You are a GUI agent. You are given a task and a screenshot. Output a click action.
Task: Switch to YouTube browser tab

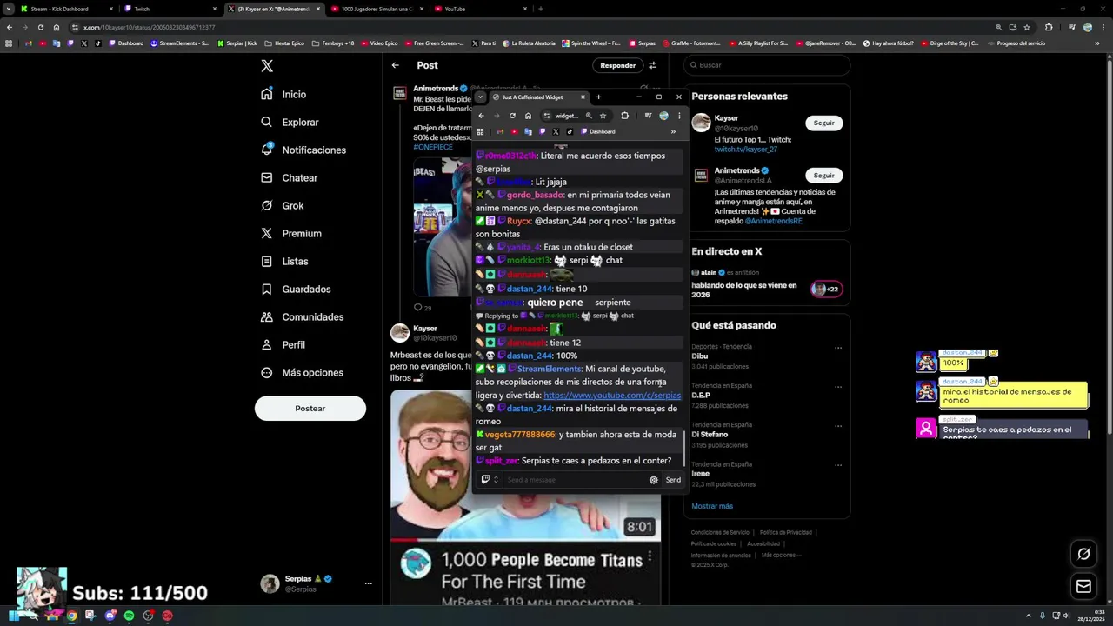point(480,9)
